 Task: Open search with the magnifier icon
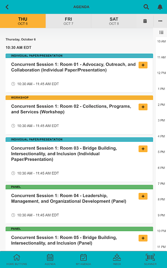point(146,7)
